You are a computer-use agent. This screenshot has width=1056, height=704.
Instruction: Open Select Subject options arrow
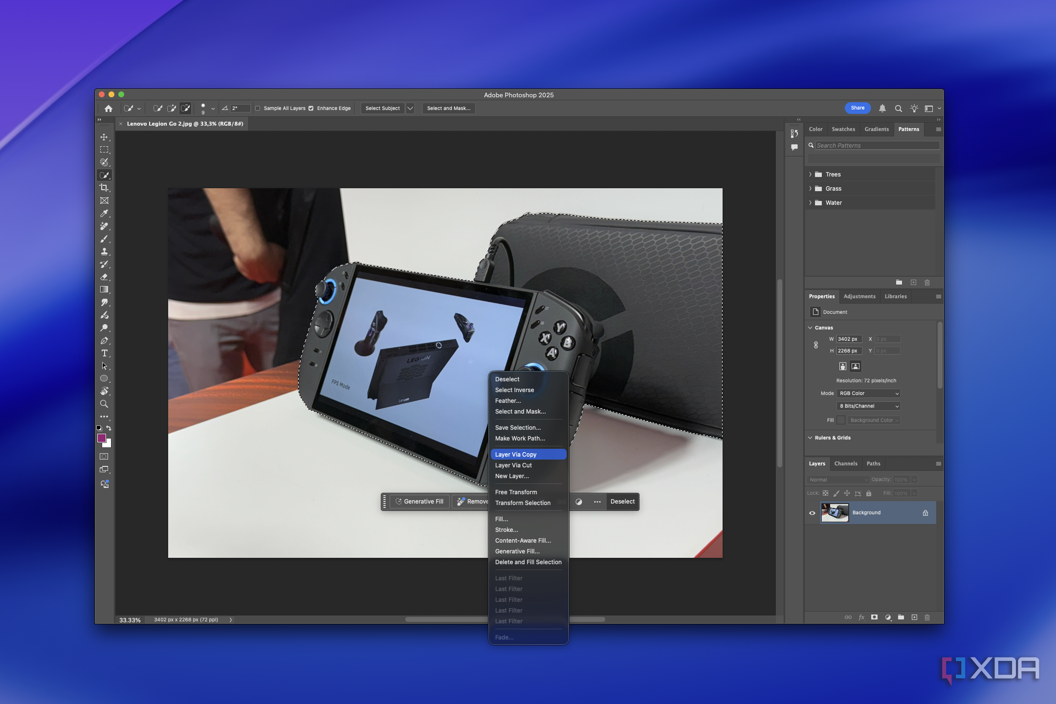[410, 109]
